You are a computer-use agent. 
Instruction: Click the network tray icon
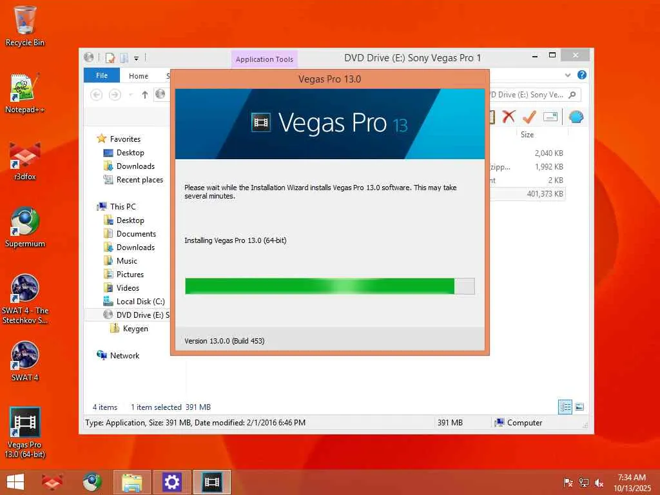click(583, 483)
